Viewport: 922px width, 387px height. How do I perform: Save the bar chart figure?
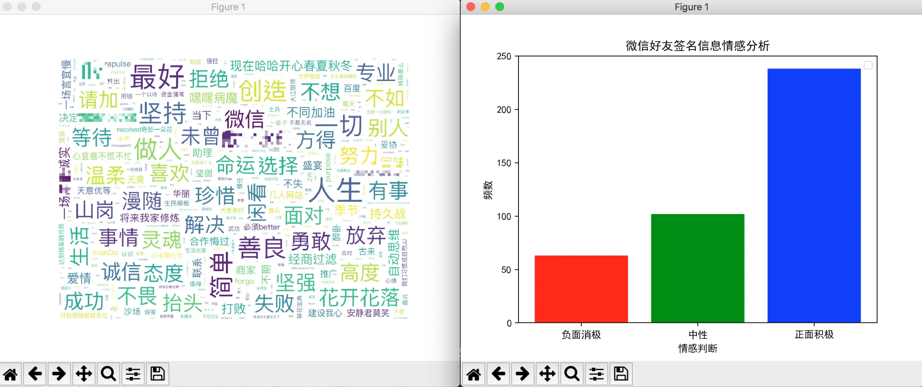621,374
